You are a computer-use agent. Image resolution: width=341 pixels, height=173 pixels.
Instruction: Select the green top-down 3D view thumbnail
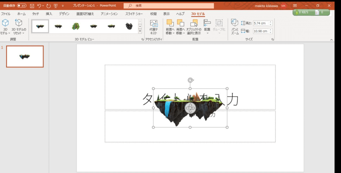(x=76, y=26)
